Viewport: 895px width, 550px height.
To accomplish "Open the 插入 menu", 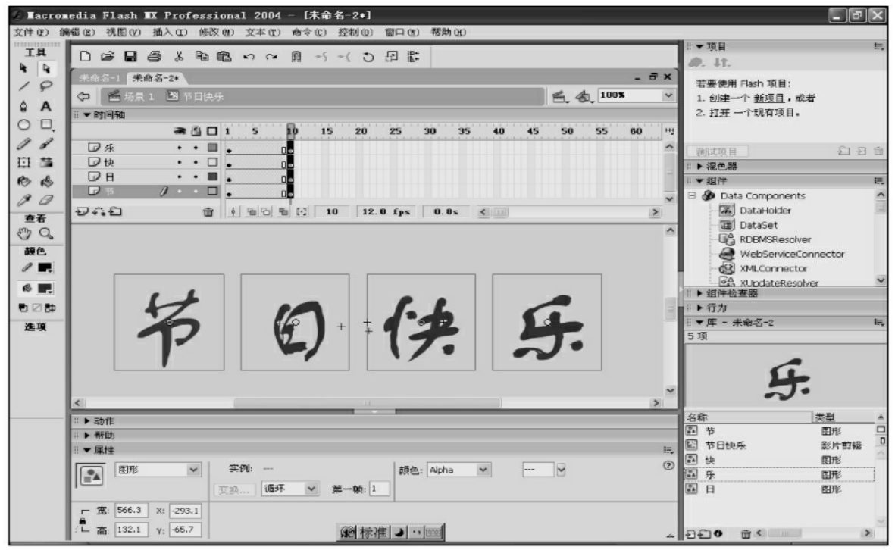I will (x=170, y=33).
